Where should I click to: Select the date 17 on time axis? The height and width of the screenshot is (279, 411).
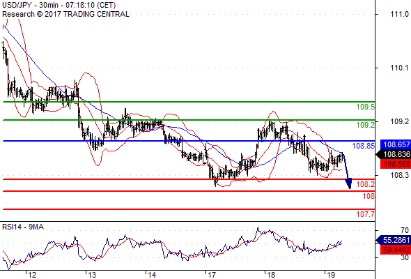pyautogui.click(x=211, y=275)
